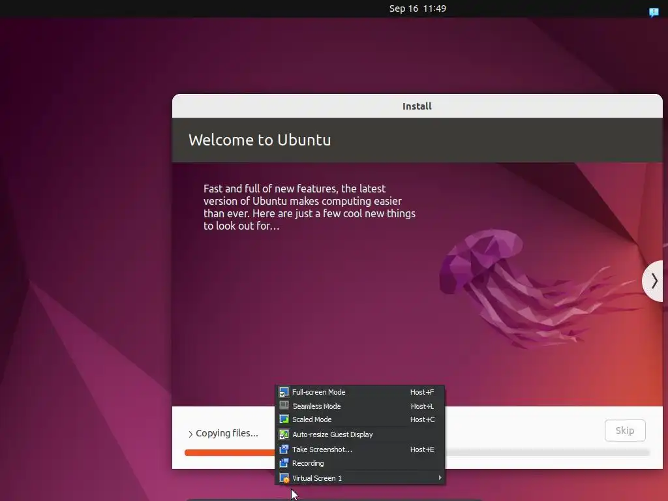The width and height of the screenshot is (668, 501).
Task: Click the Host+F shortcut label
Action: tap(422, 392)
